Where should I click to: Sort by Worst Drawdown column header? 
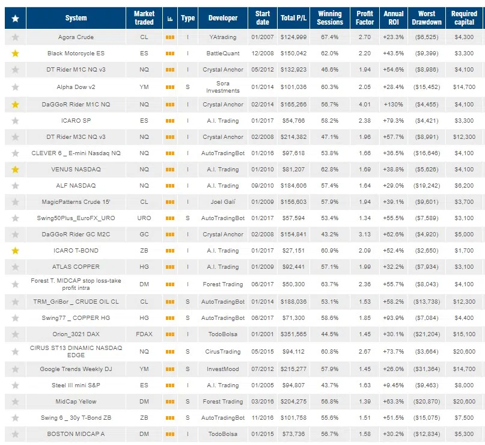pos(427,18)
